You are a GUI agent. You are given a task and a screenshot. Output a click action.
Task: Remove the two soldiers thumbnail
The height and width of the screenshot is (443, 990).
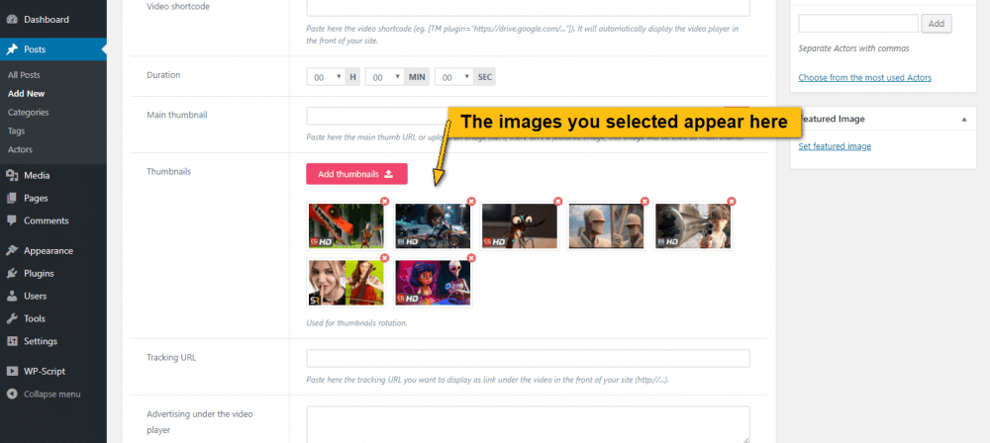coord(644,202)
